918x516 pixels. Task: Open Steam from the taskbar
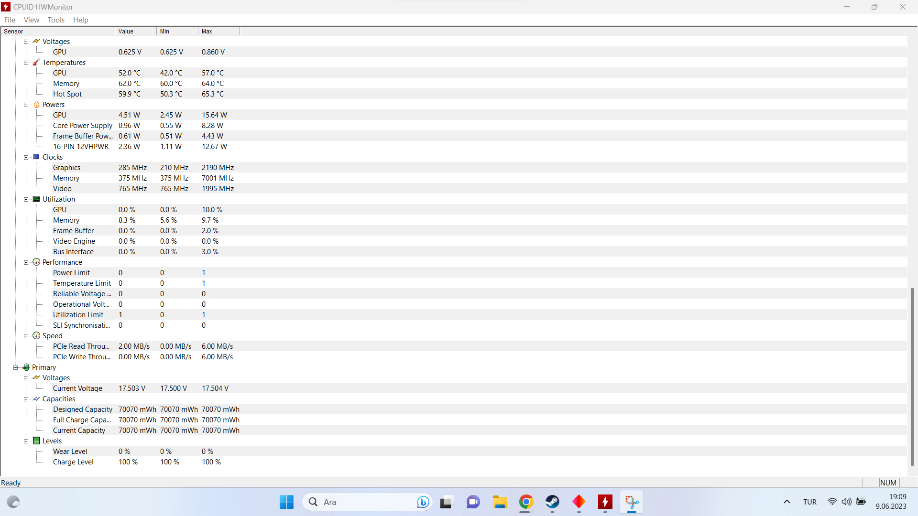coord(552,502)
